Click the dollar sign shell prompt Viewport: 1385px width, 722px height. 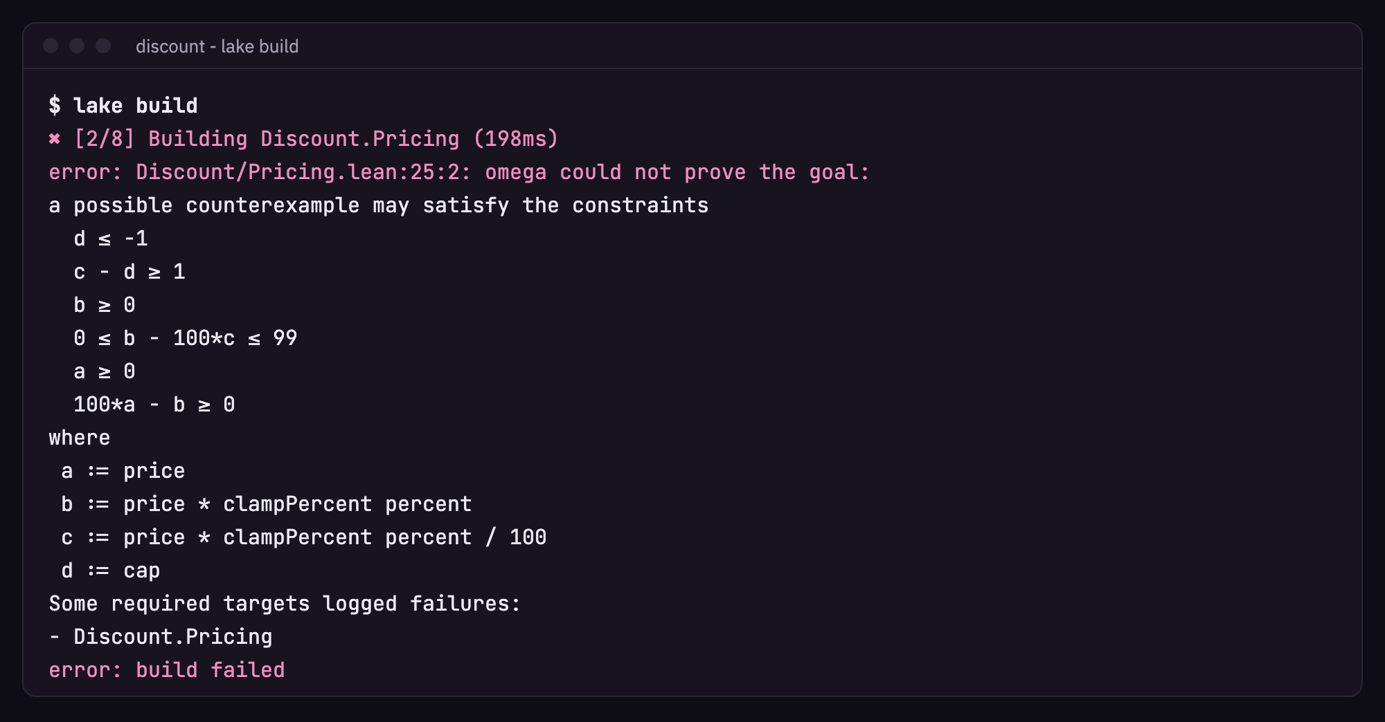pyautogui.click(x=55, y=105)
